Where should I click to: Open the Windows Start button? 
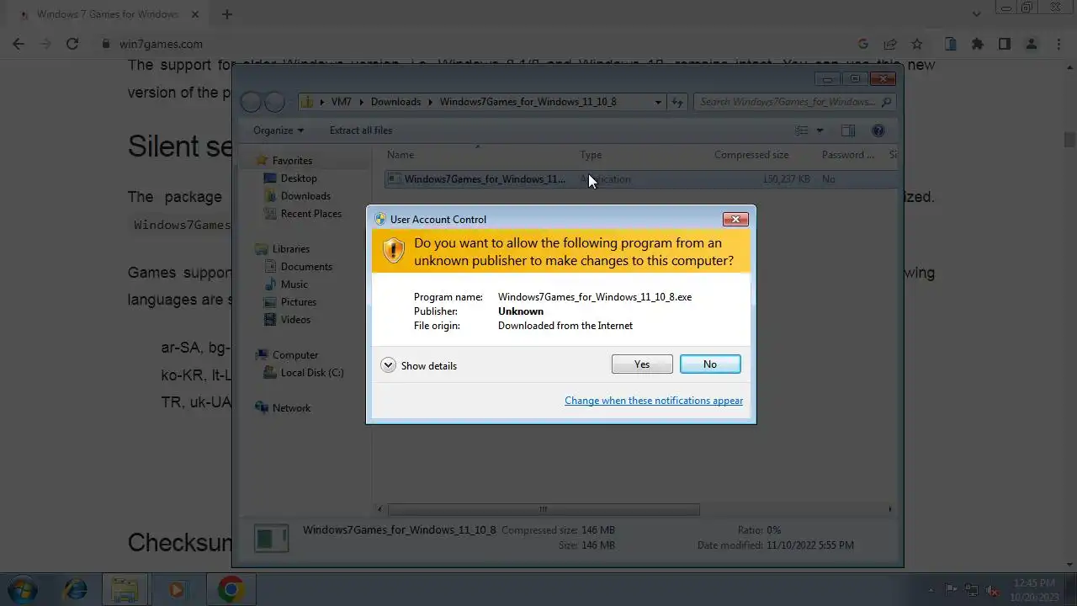[24, 589]
